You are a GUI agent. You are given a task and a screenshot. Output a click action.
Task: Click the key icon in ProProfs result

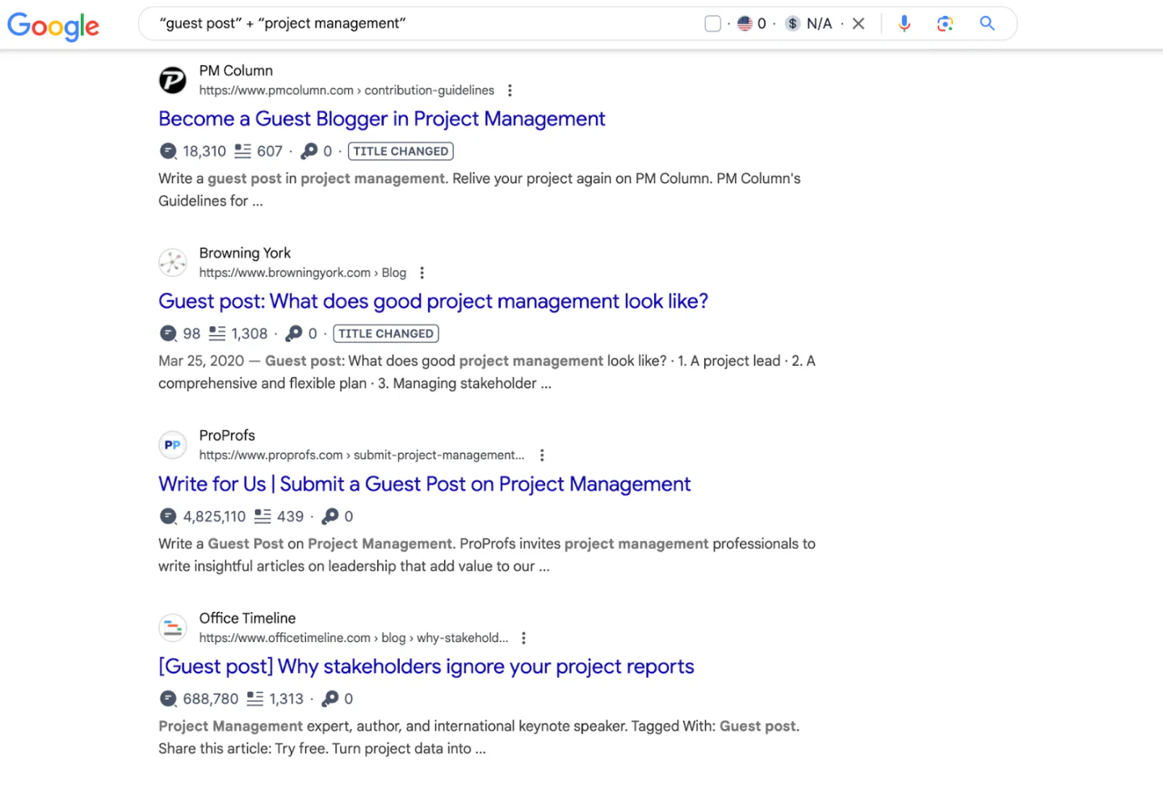point(330,516)
